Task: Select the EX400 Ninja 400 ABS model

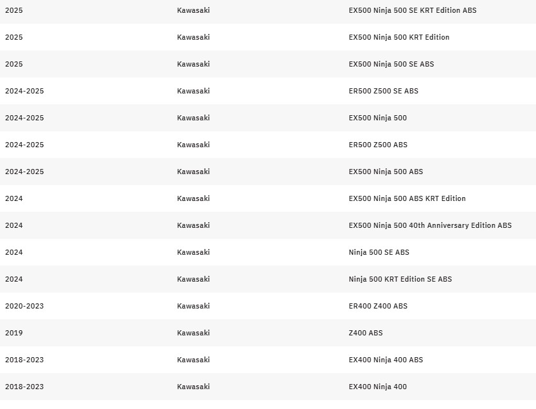Action: (x=385, y=360)
